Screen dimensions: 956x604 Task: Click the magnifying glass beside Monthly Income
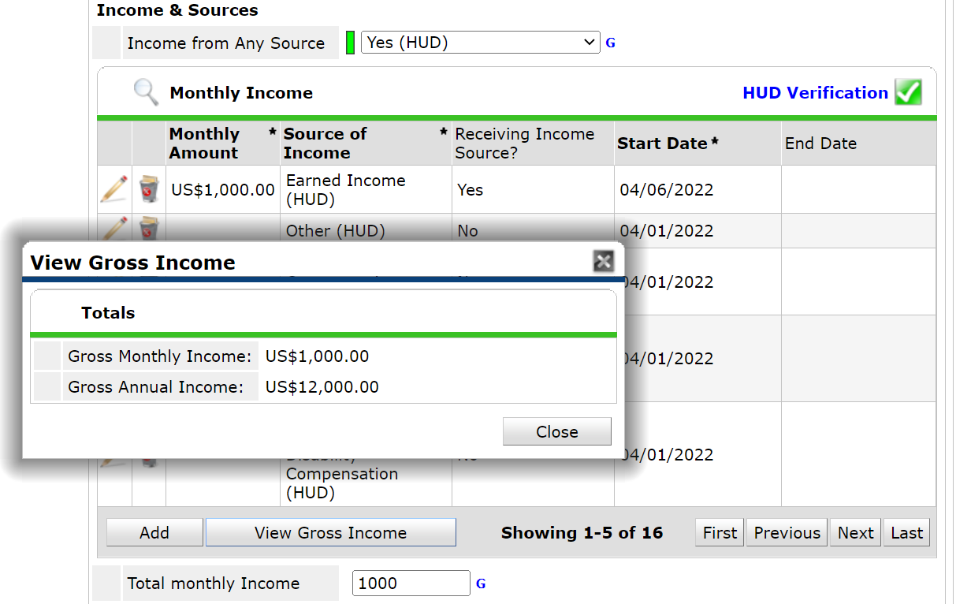tap(146, 93)
